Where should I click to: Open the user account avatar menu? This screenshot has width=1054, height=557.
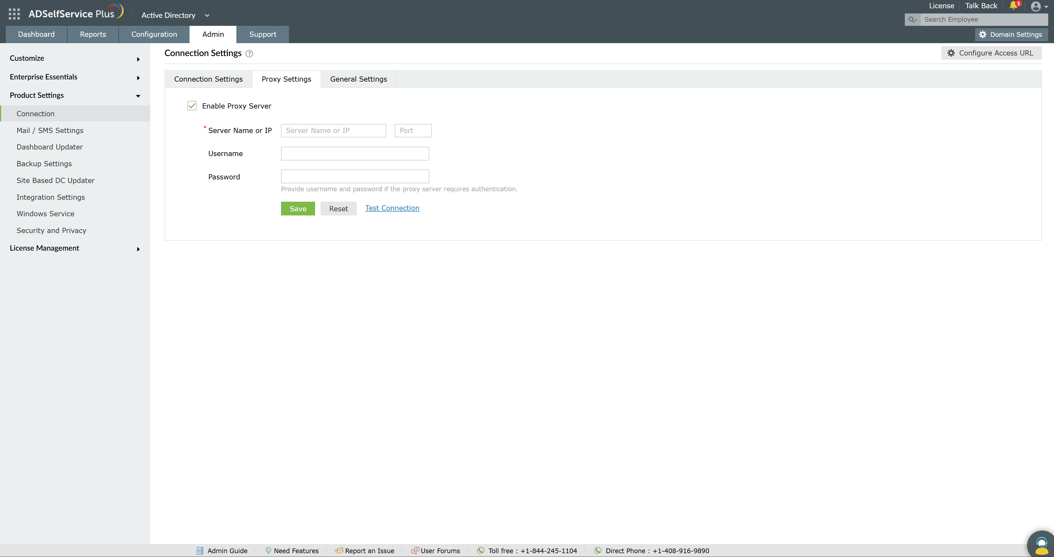click(x=1036, y=7)
